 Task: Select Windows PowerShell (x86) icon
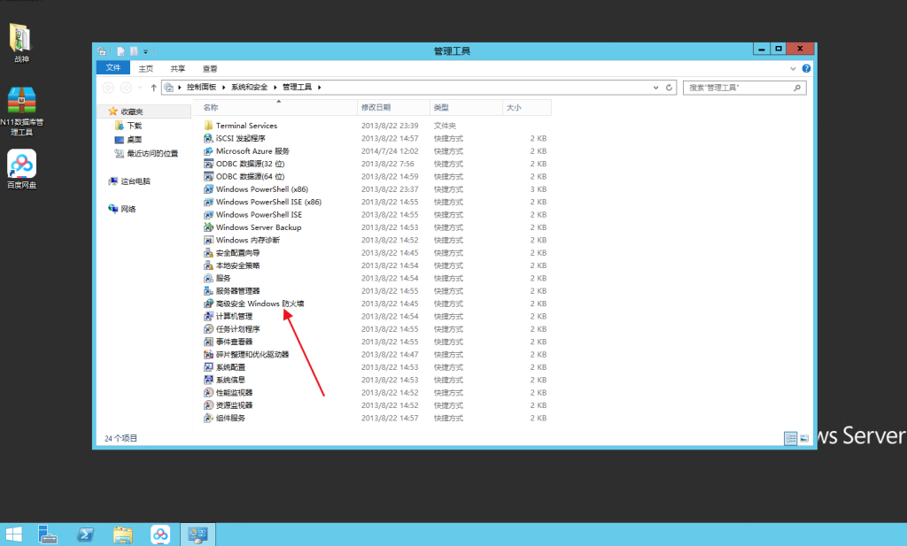pyautogui.click(x=208, y=189)
